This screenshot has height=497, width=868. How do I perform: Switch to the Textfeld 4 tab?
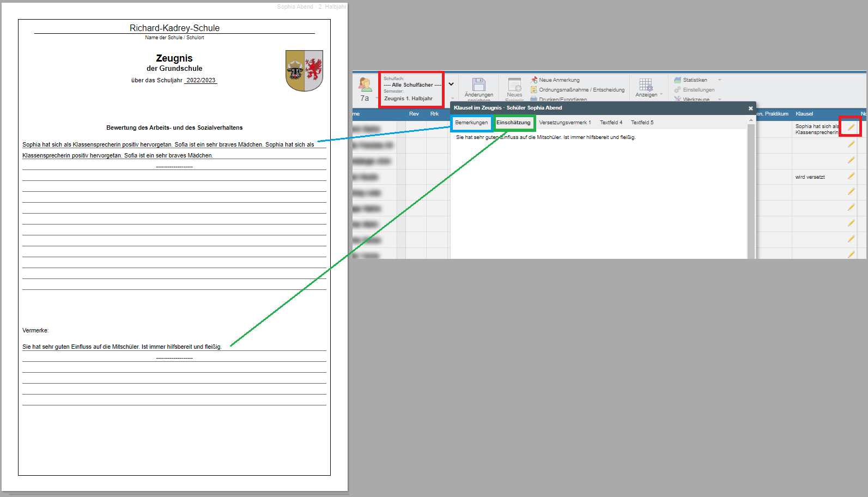(x=611, y=123)
